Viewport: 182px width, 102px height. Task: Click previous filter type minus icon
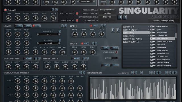[x=38, y=43]
